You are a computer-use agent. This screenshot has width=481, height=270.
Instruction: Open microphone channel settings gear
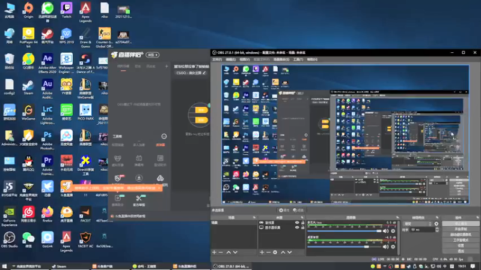[393, 231]
